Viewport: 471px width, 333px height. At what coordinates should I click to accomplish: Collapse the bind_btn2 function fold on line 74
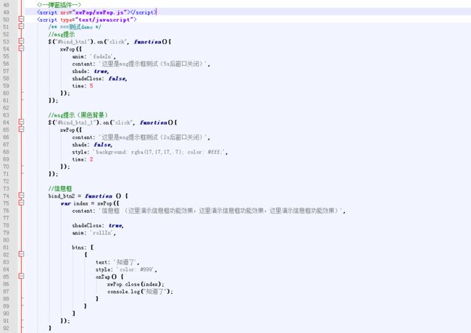coord(21,195)
